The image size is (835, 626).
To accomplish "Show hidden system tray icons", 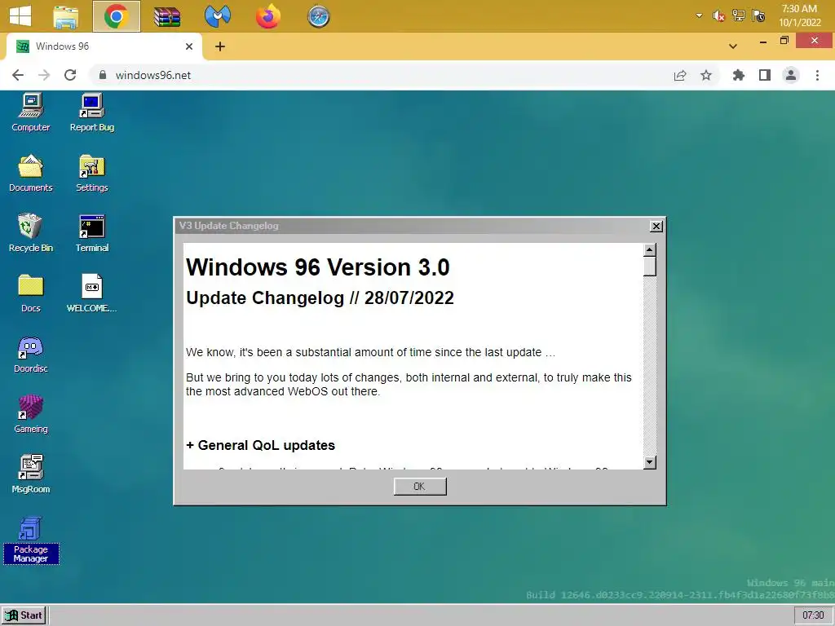I will (x=699, y=16).
